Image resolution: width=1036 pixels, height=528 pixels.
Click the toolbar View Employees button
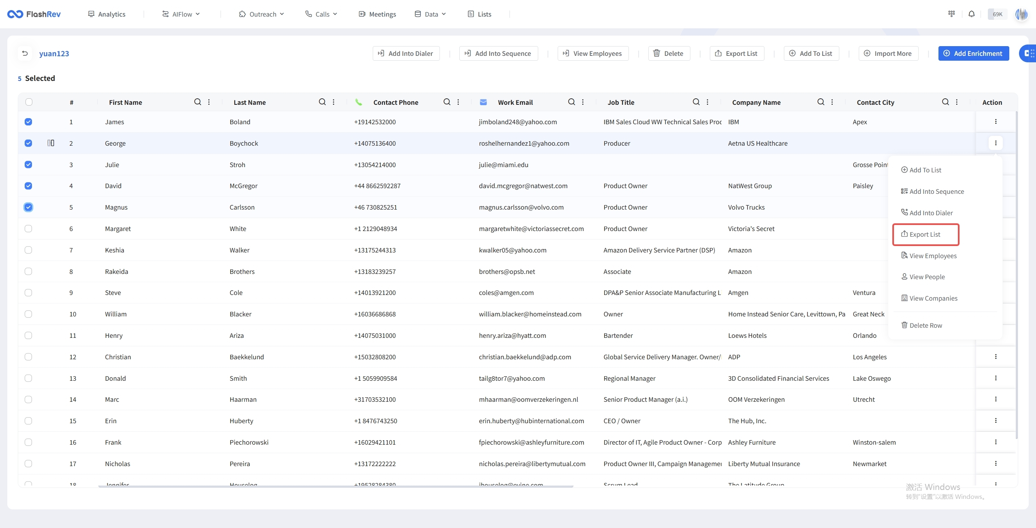coord(593,53)
